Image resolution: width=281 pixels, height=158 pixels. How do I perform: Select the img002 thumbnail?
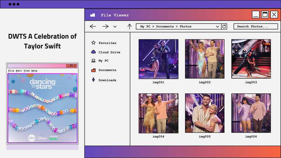tap(205, 59)
